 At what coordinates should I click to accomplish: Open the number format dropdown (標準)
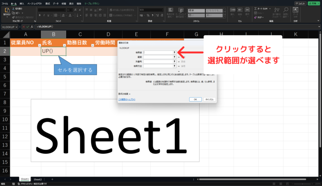pos(162,10)
